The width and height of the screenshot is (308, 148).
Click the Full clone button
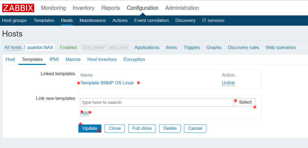click(x=142, y=129)
